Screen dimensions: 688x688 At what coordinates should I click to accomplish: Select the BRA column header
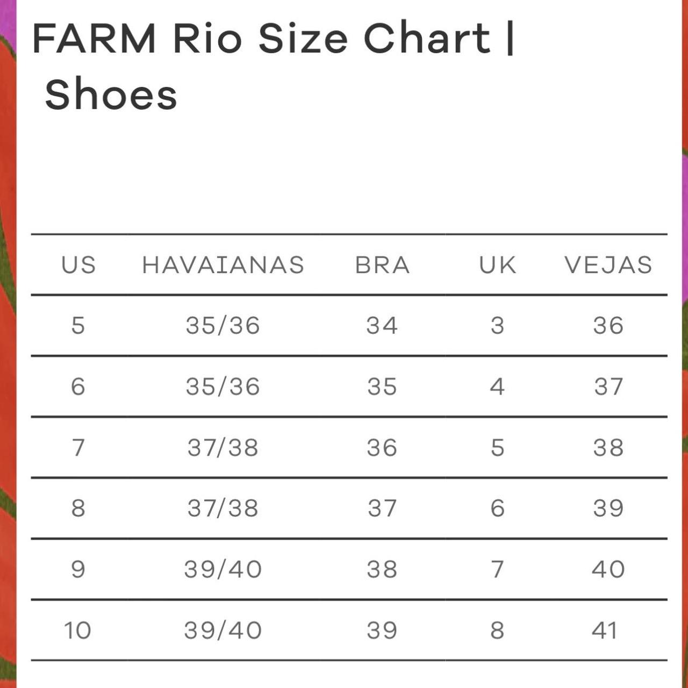[x=382, y=265]
